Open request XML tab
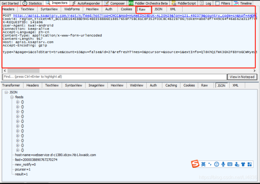 [x=173, y=9]
